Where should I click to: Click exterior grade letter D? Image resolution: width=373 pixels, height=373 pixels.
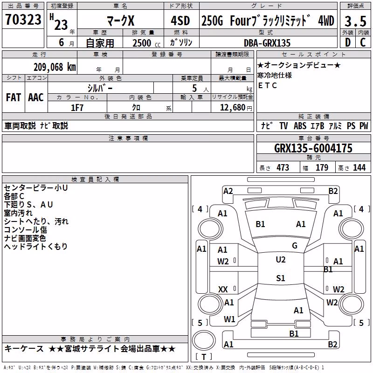click(x=347, y=42)
